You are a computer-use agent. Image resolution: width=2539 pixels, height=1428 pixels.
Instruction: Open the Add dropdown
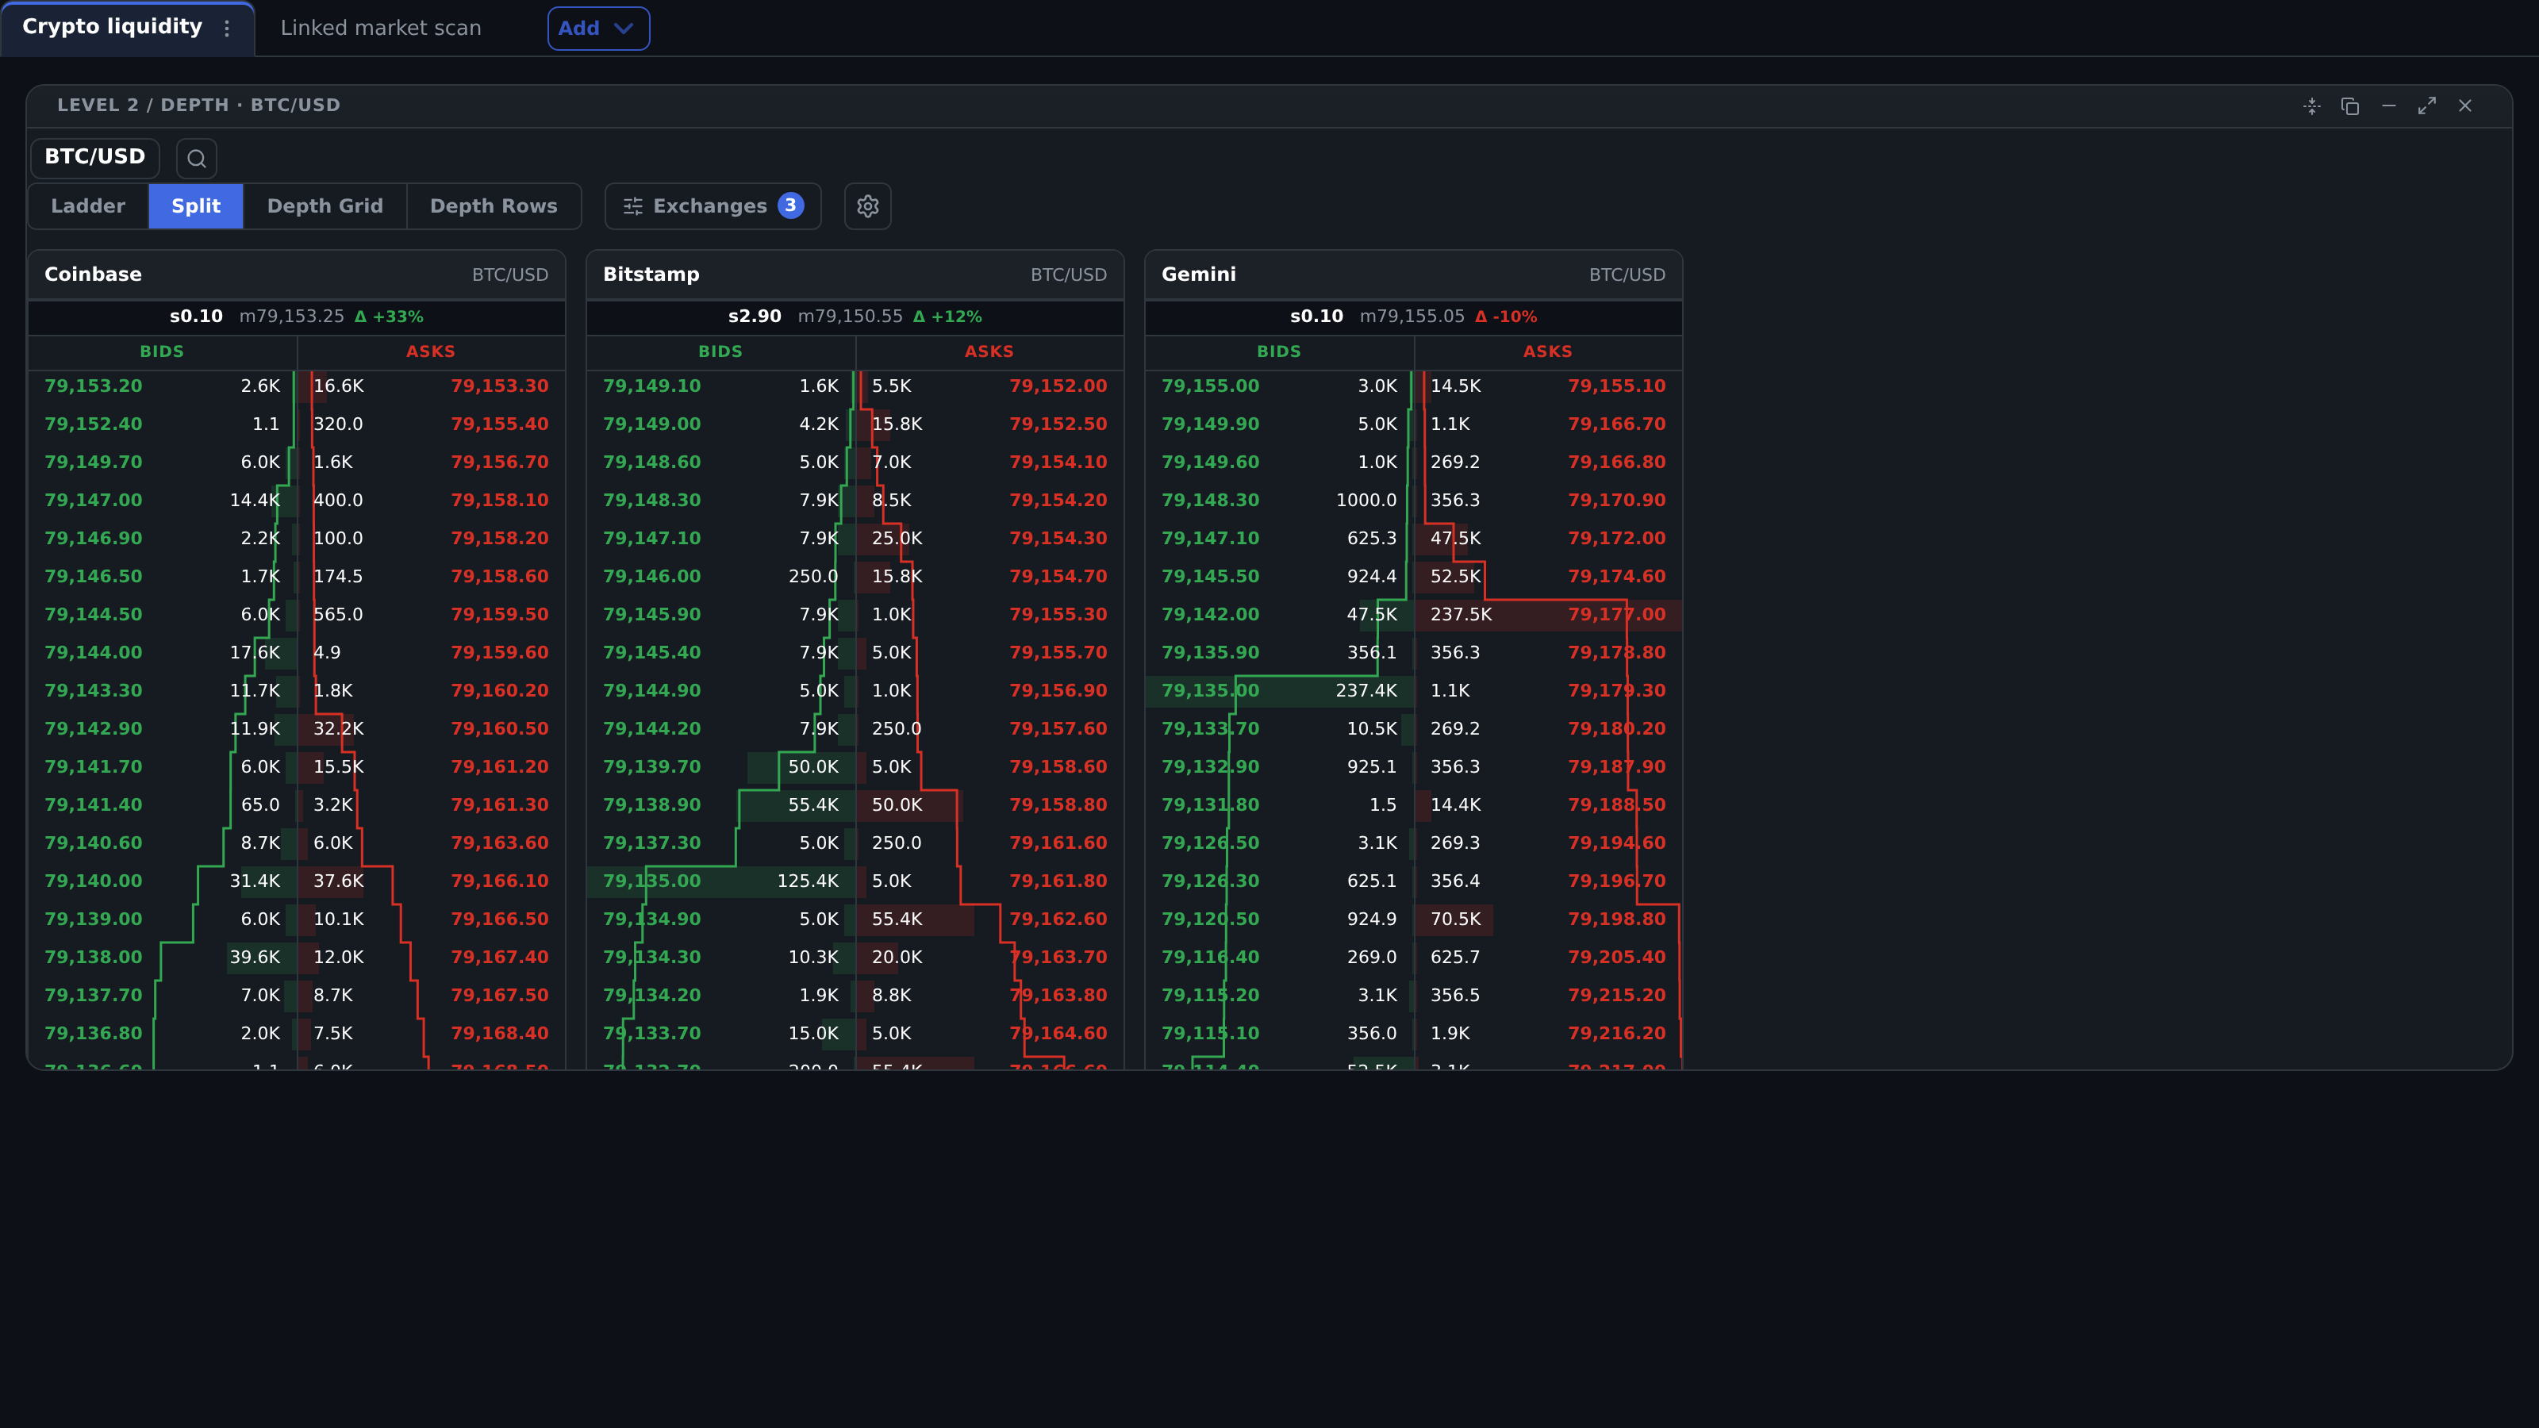click(x=598, y=29)
